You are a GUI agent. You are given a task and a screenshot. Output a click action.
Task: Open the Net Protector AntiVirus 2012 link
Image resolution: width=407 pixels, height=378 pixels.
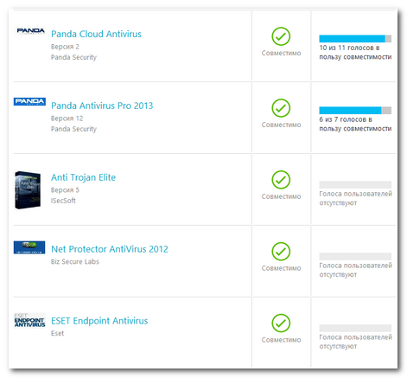point(110,249)
